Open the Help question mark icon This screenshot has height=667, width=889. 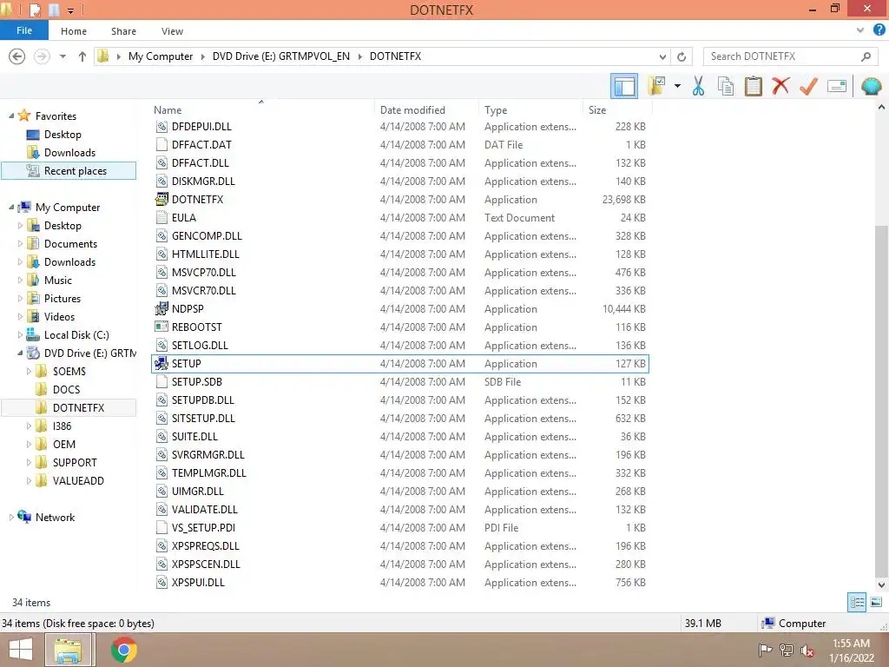click(879, 30)
